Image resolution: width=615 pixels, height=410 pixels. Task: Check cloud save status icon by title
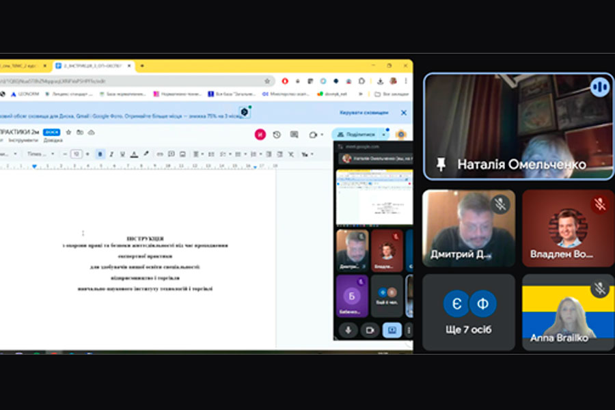(92, 132)
